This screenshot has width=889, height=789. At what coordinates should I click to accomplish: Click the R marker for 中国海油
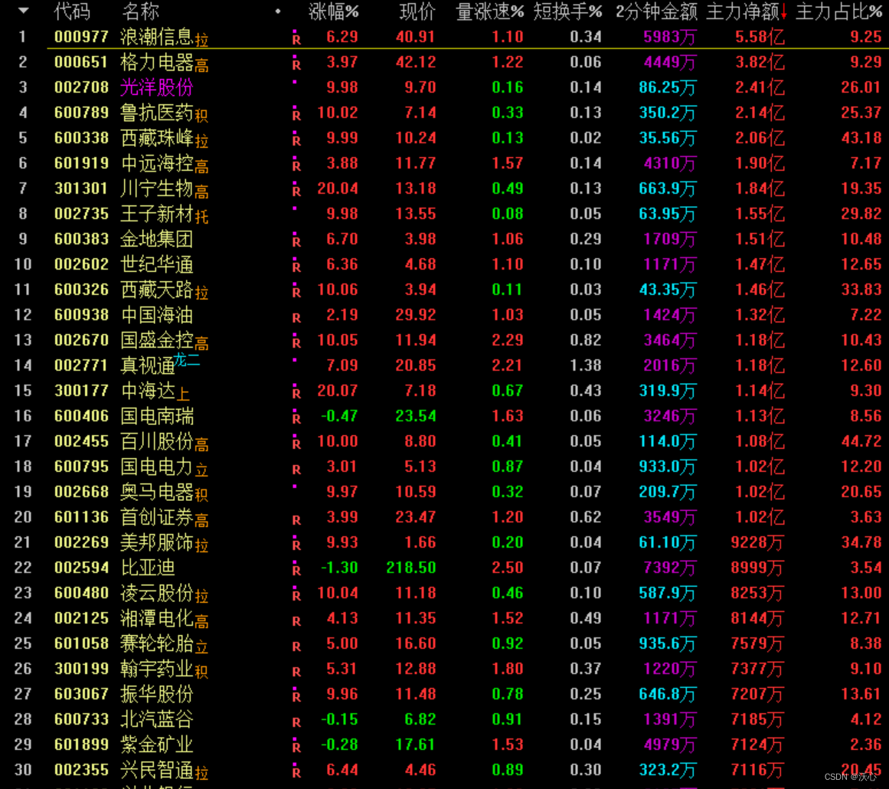click(296, 318)
